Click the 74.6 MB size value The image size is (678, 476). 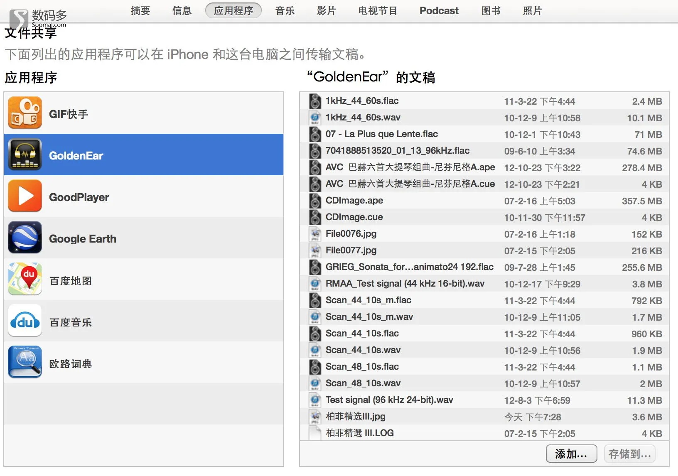[645, 151]
